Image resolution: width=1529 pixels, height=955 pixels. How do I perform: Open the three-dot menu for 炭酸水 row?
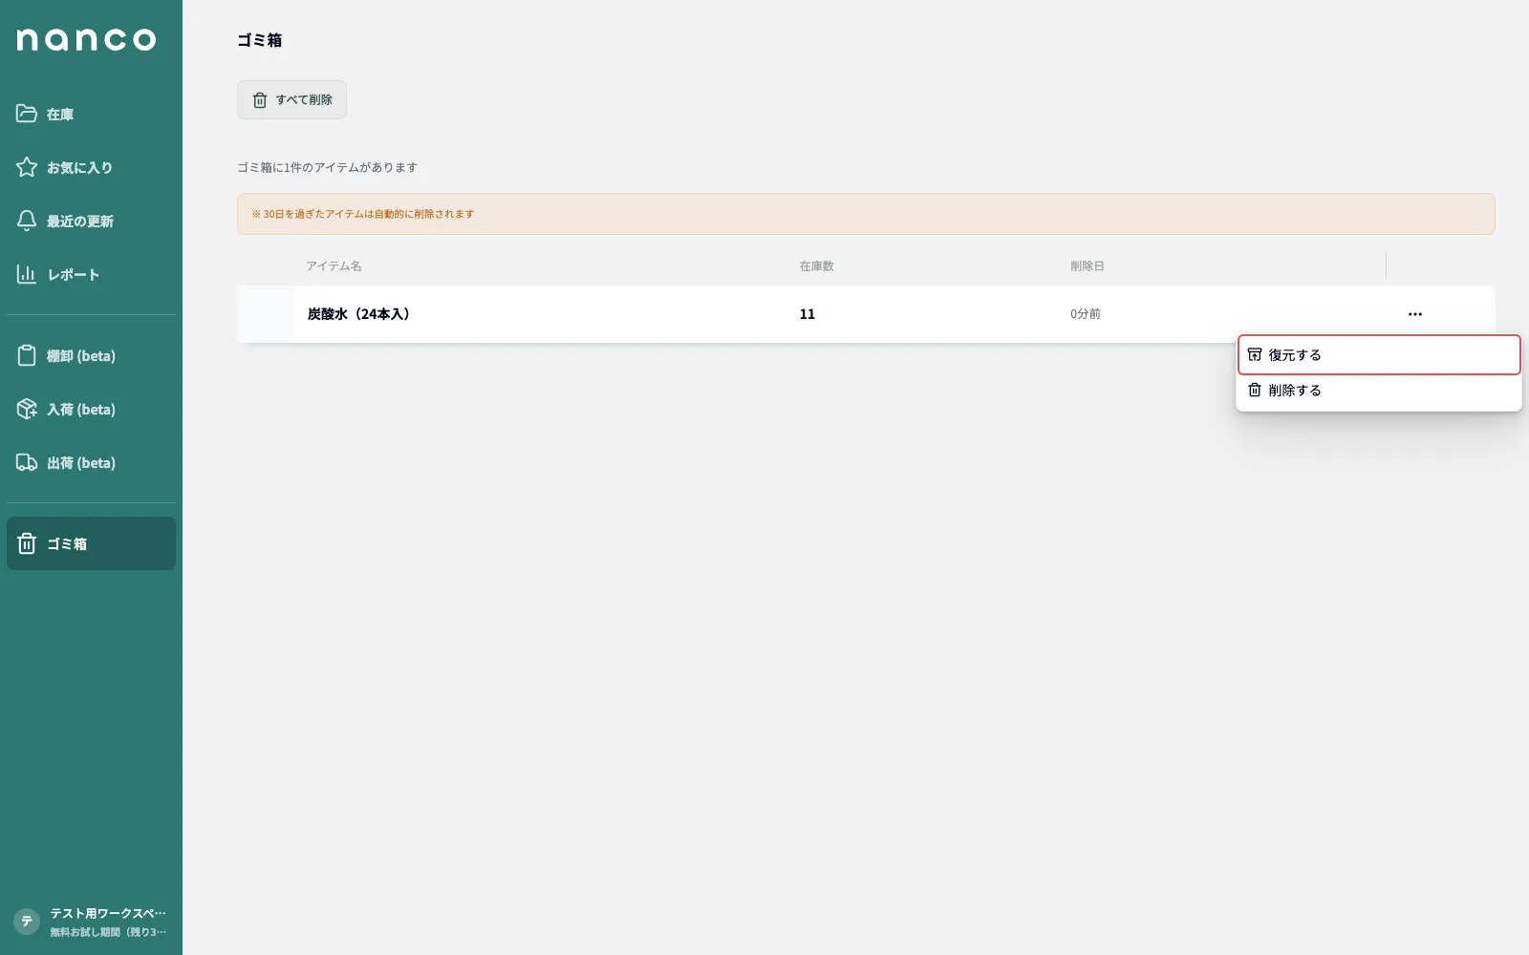tap(1415, 314)
